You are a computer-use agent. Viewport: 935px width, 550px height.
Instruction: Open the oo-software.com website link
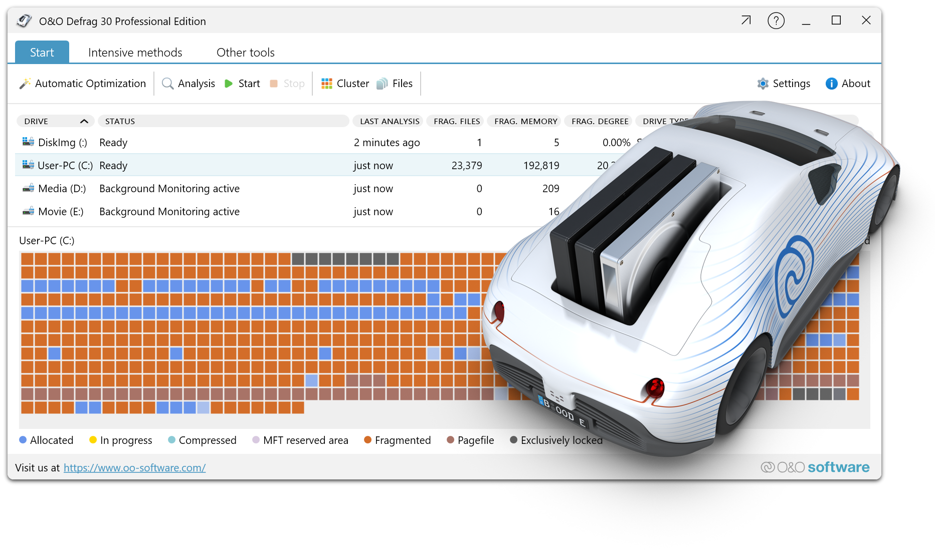coord(134,468)
